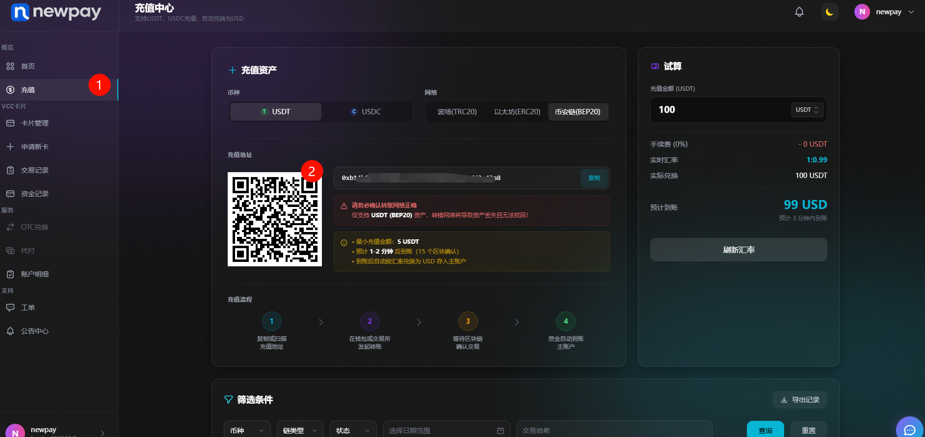Image resolution: width=925 pixels, height=437 pixels.
Task: Select USDT as the deposit currency
Action: click(276, 112)
